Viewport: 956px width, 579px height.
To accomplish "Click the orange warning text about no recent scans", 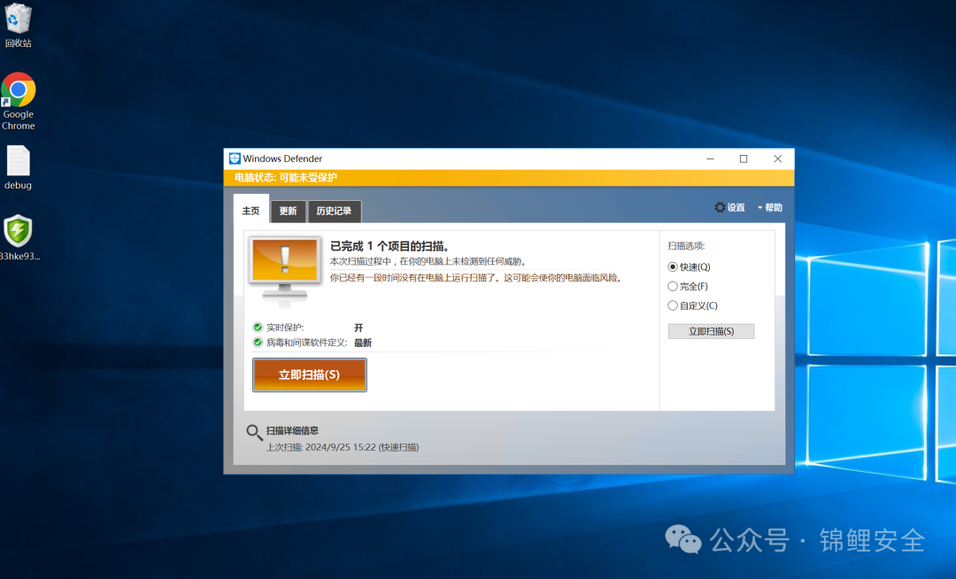I will pos(476,278).
